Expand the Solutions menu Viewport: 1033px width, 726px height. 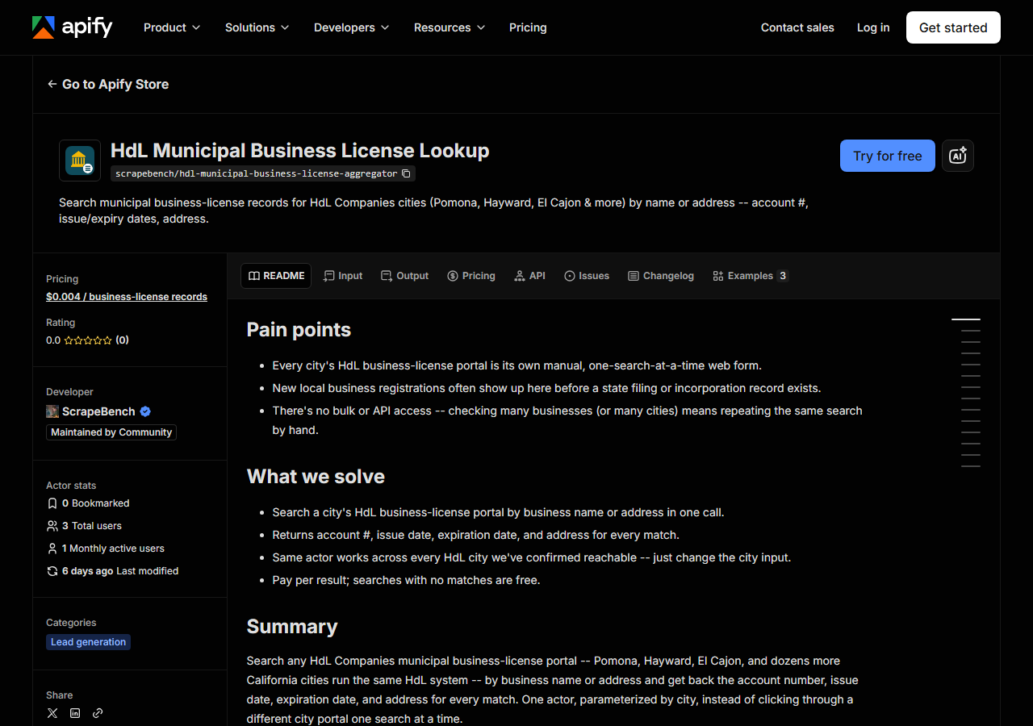tap(257, 27)
